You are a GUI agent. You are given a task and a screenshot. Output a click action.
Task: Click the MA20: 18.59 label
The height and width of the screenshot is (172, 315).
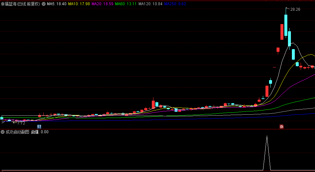[103, 4]
